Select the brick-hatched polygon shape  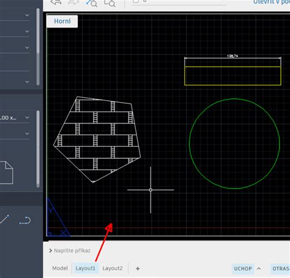97,139
